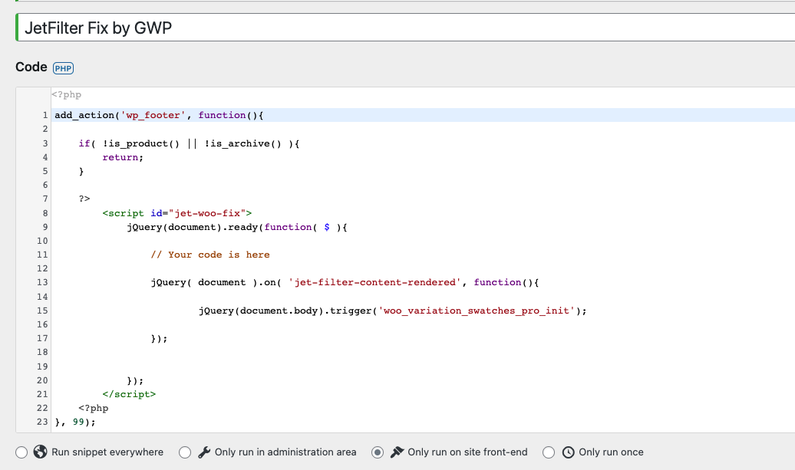This screenshot has width=795, height=470.
Task: Click the 'Code' section heading
Action: tap(31, 67)
